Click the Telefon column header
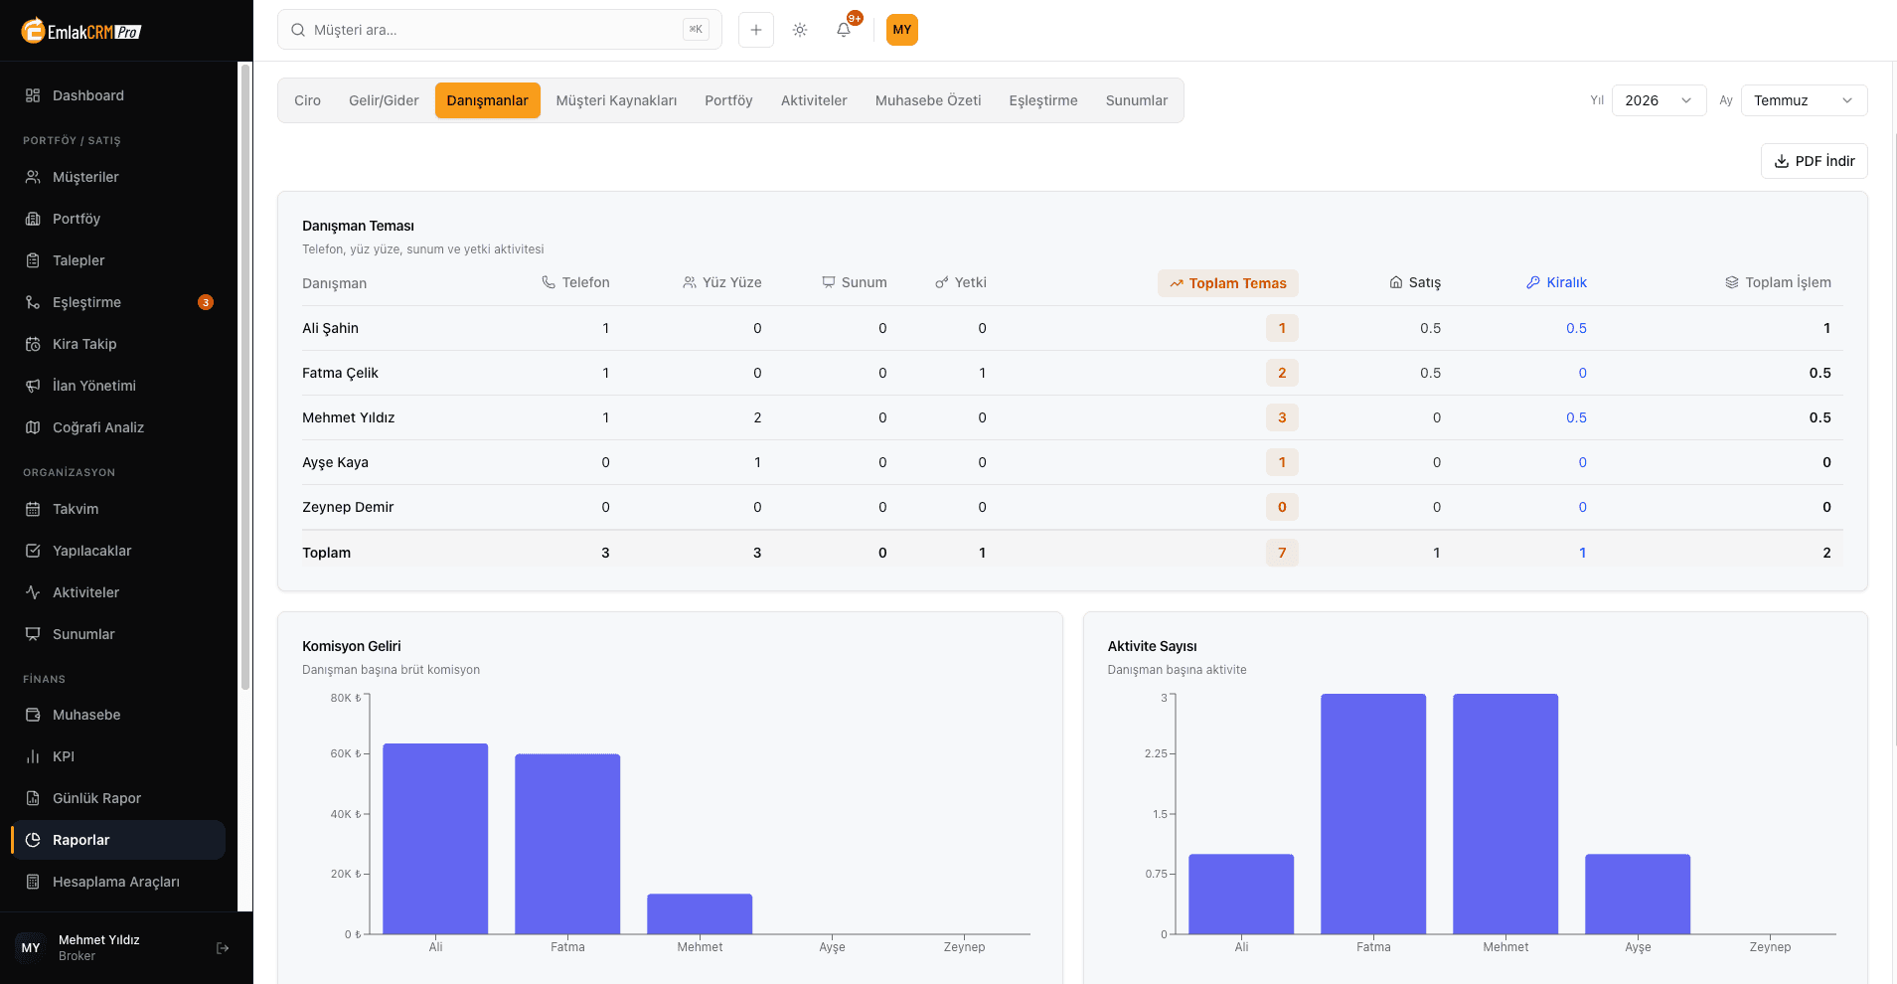Viewport: 1897px width, 984px height. coord(575,282)
